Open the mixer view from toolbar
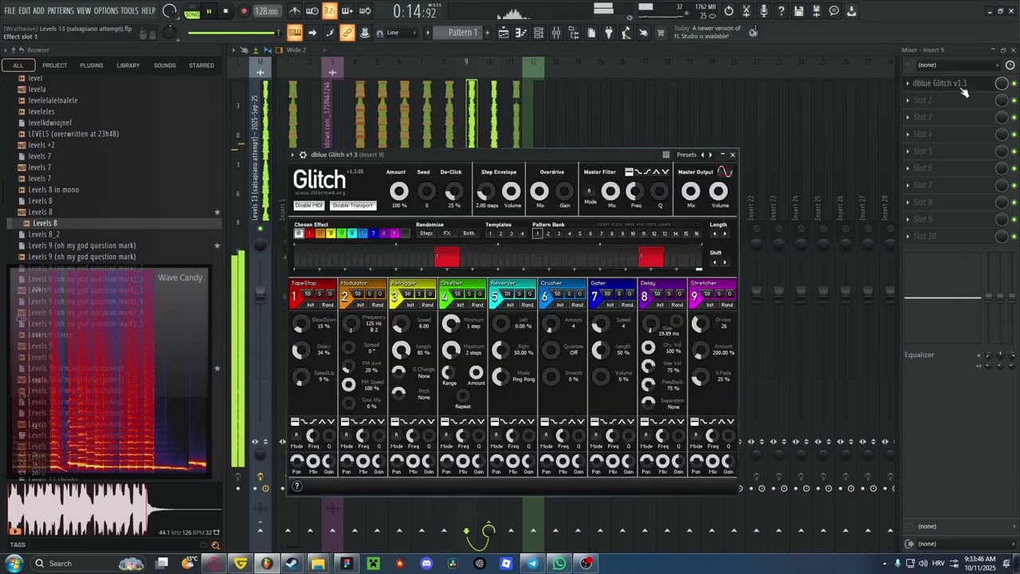 (x=556, y=33)
